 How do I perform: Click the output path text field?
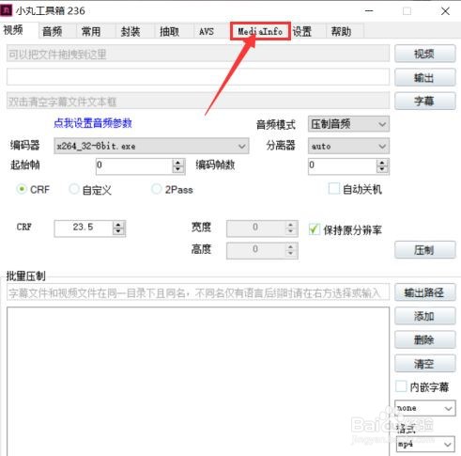[x=198, y=77]
